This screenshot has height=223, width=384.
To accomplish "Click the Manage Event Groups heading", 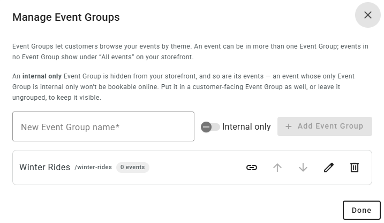I will (x=66, y=17).
